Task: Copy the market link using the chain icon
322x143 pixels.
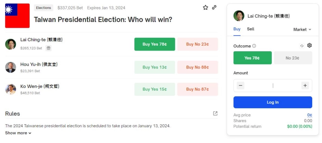Action: (214, 7)
